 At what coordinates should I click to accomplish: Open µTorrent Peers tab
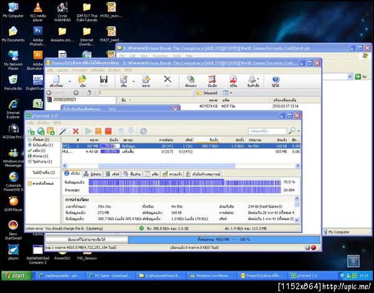pyautogui.click(x=113, y=174)
